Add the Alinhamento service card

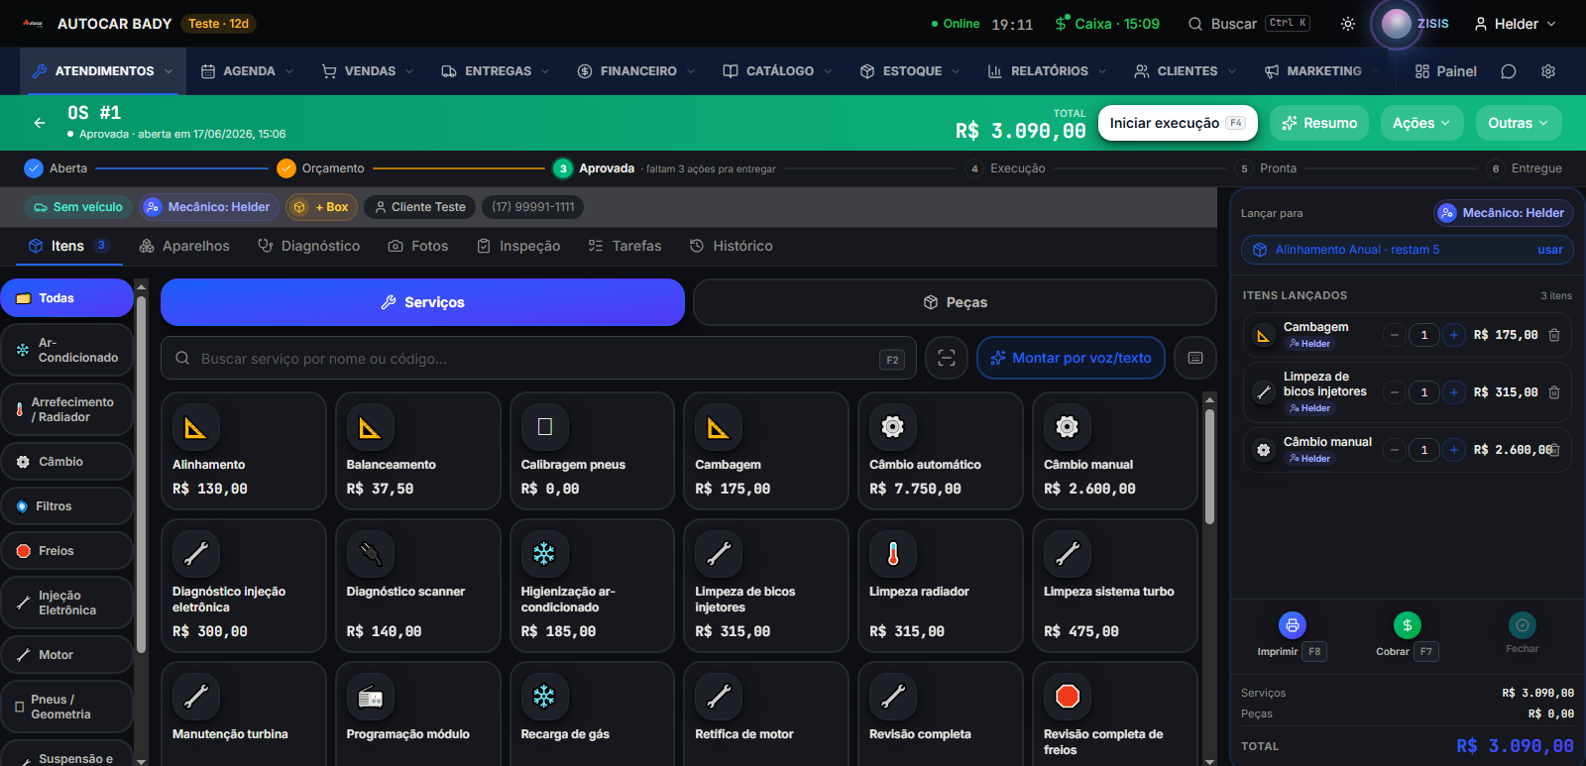244,451
